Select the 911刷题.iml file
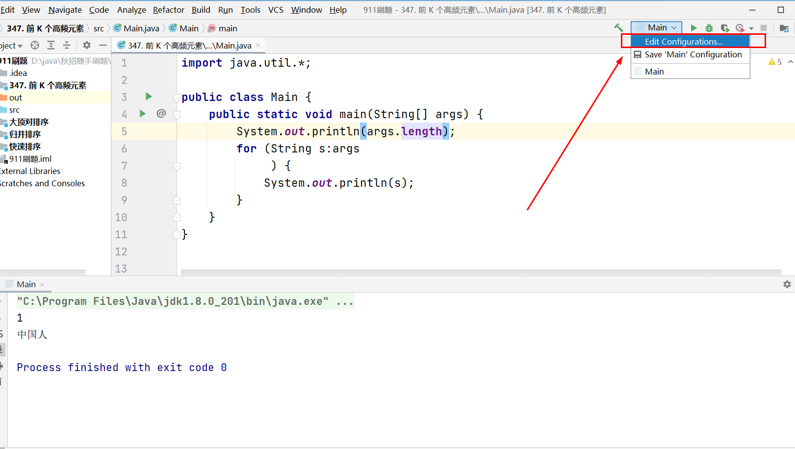Screen dimensions: 795x449 [x=30, y=159]
